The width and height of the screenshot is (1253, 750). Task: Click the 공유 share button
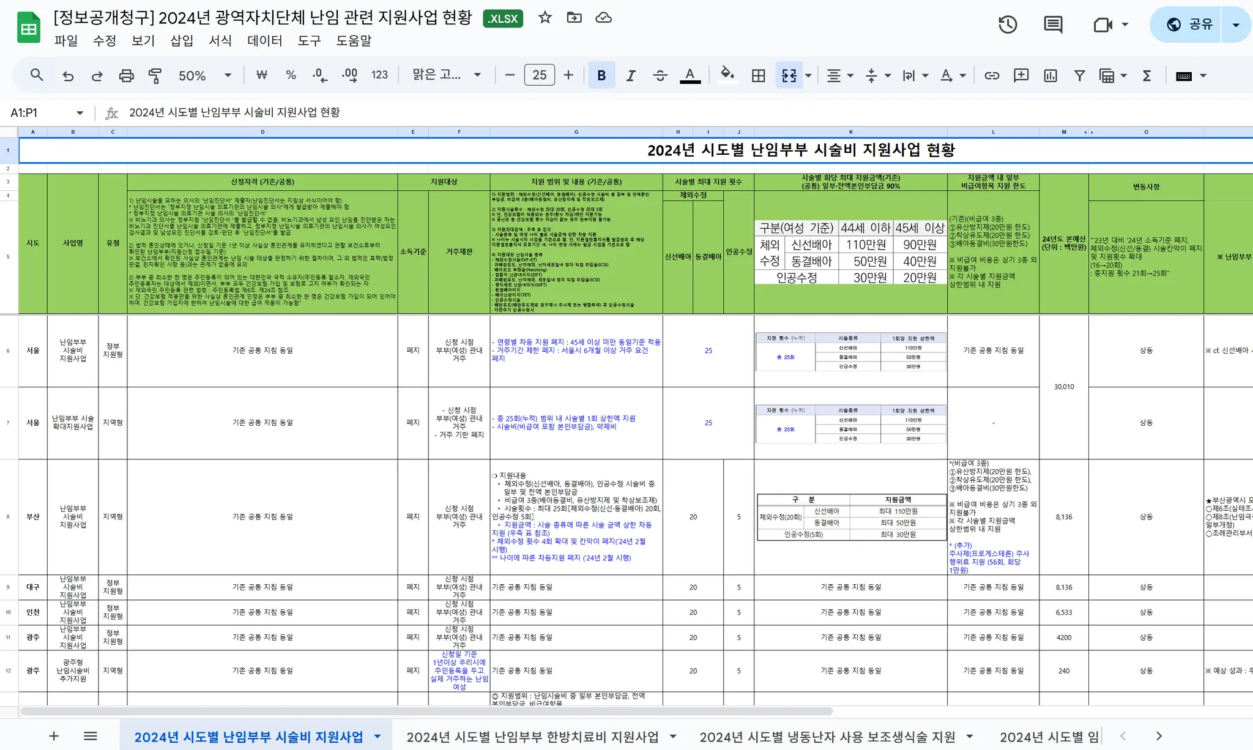tap(1189, 24)
